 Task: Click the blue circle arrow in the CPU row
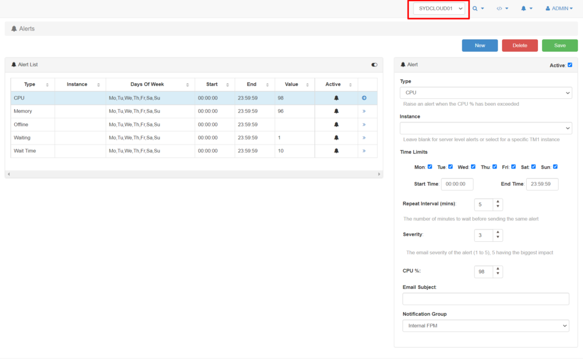364,98
